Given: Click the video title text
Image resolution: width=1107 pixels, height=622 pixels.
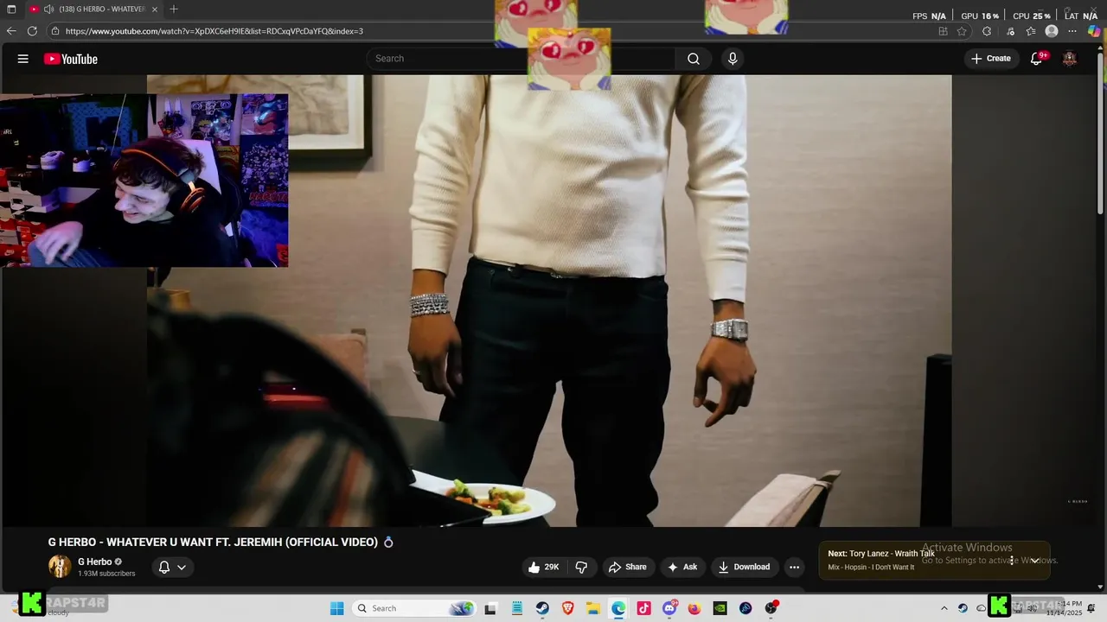Looking at the screenshot, I should tap(213, 542).
